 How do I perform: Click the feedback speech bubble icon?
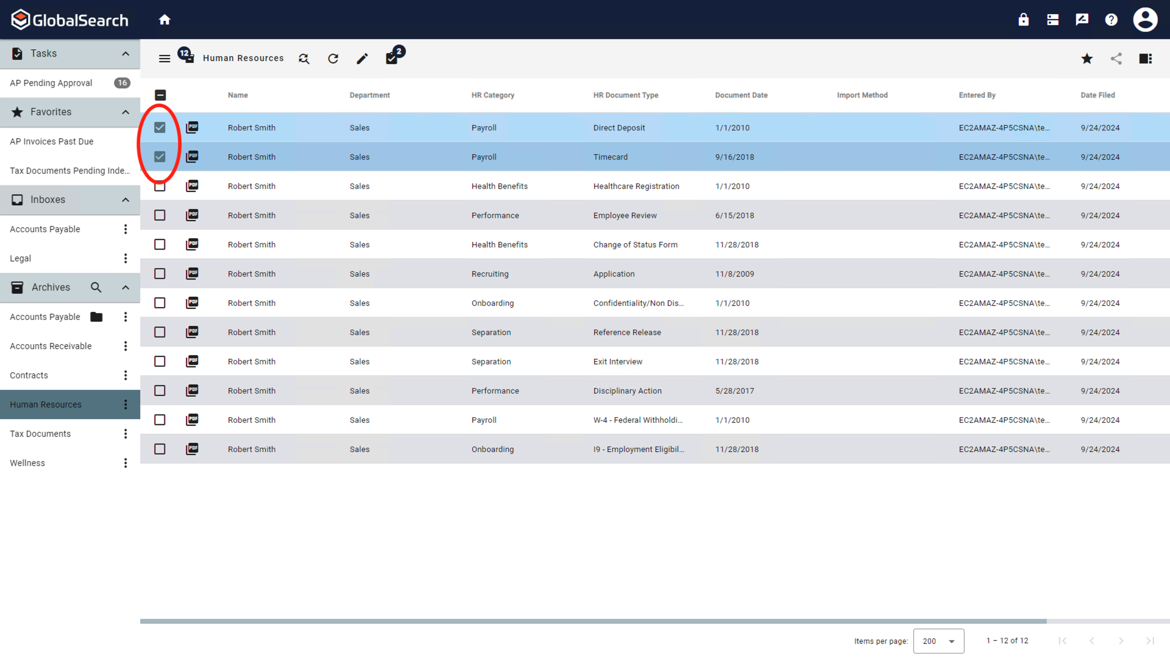coord(1082,19)
